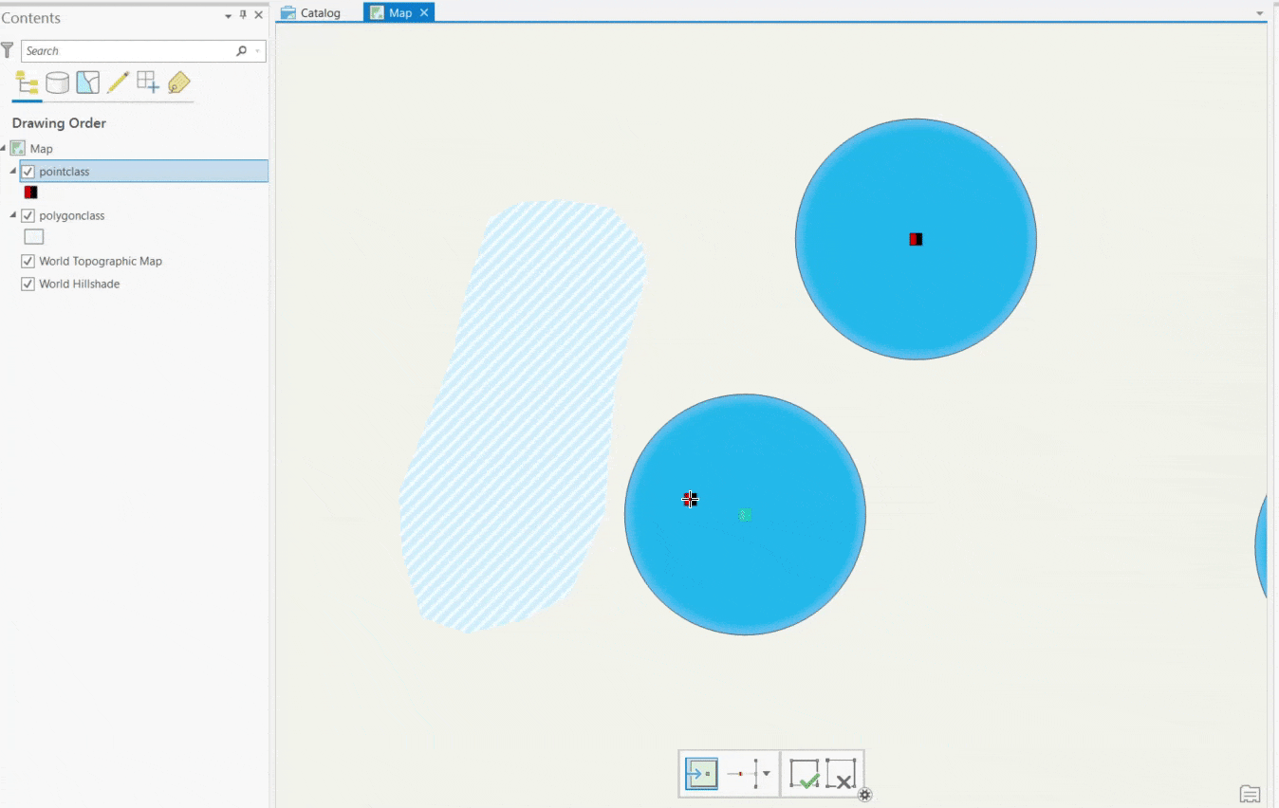This screenshot has height=808, width=1279.
Task: Toggle the World Topographic Map layer off
Action: [x=28, y=261]
